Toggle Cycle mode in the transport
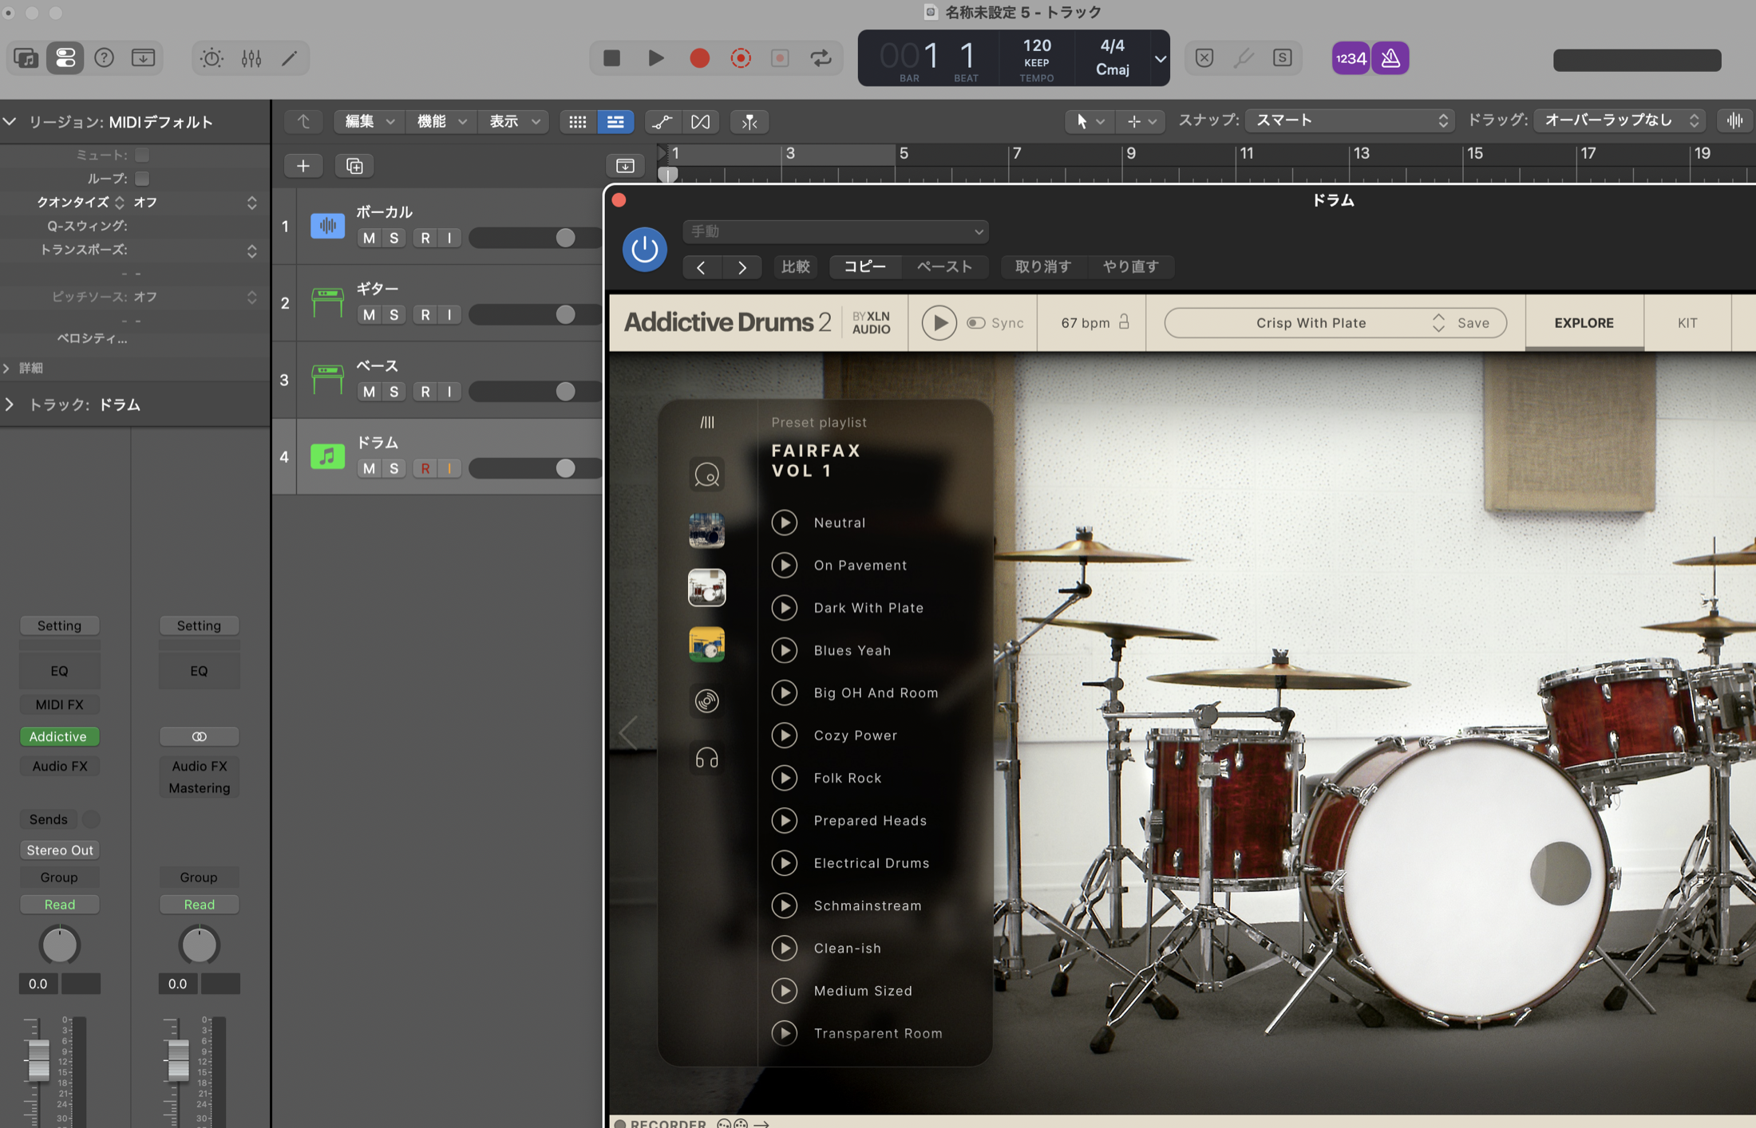 821,58
